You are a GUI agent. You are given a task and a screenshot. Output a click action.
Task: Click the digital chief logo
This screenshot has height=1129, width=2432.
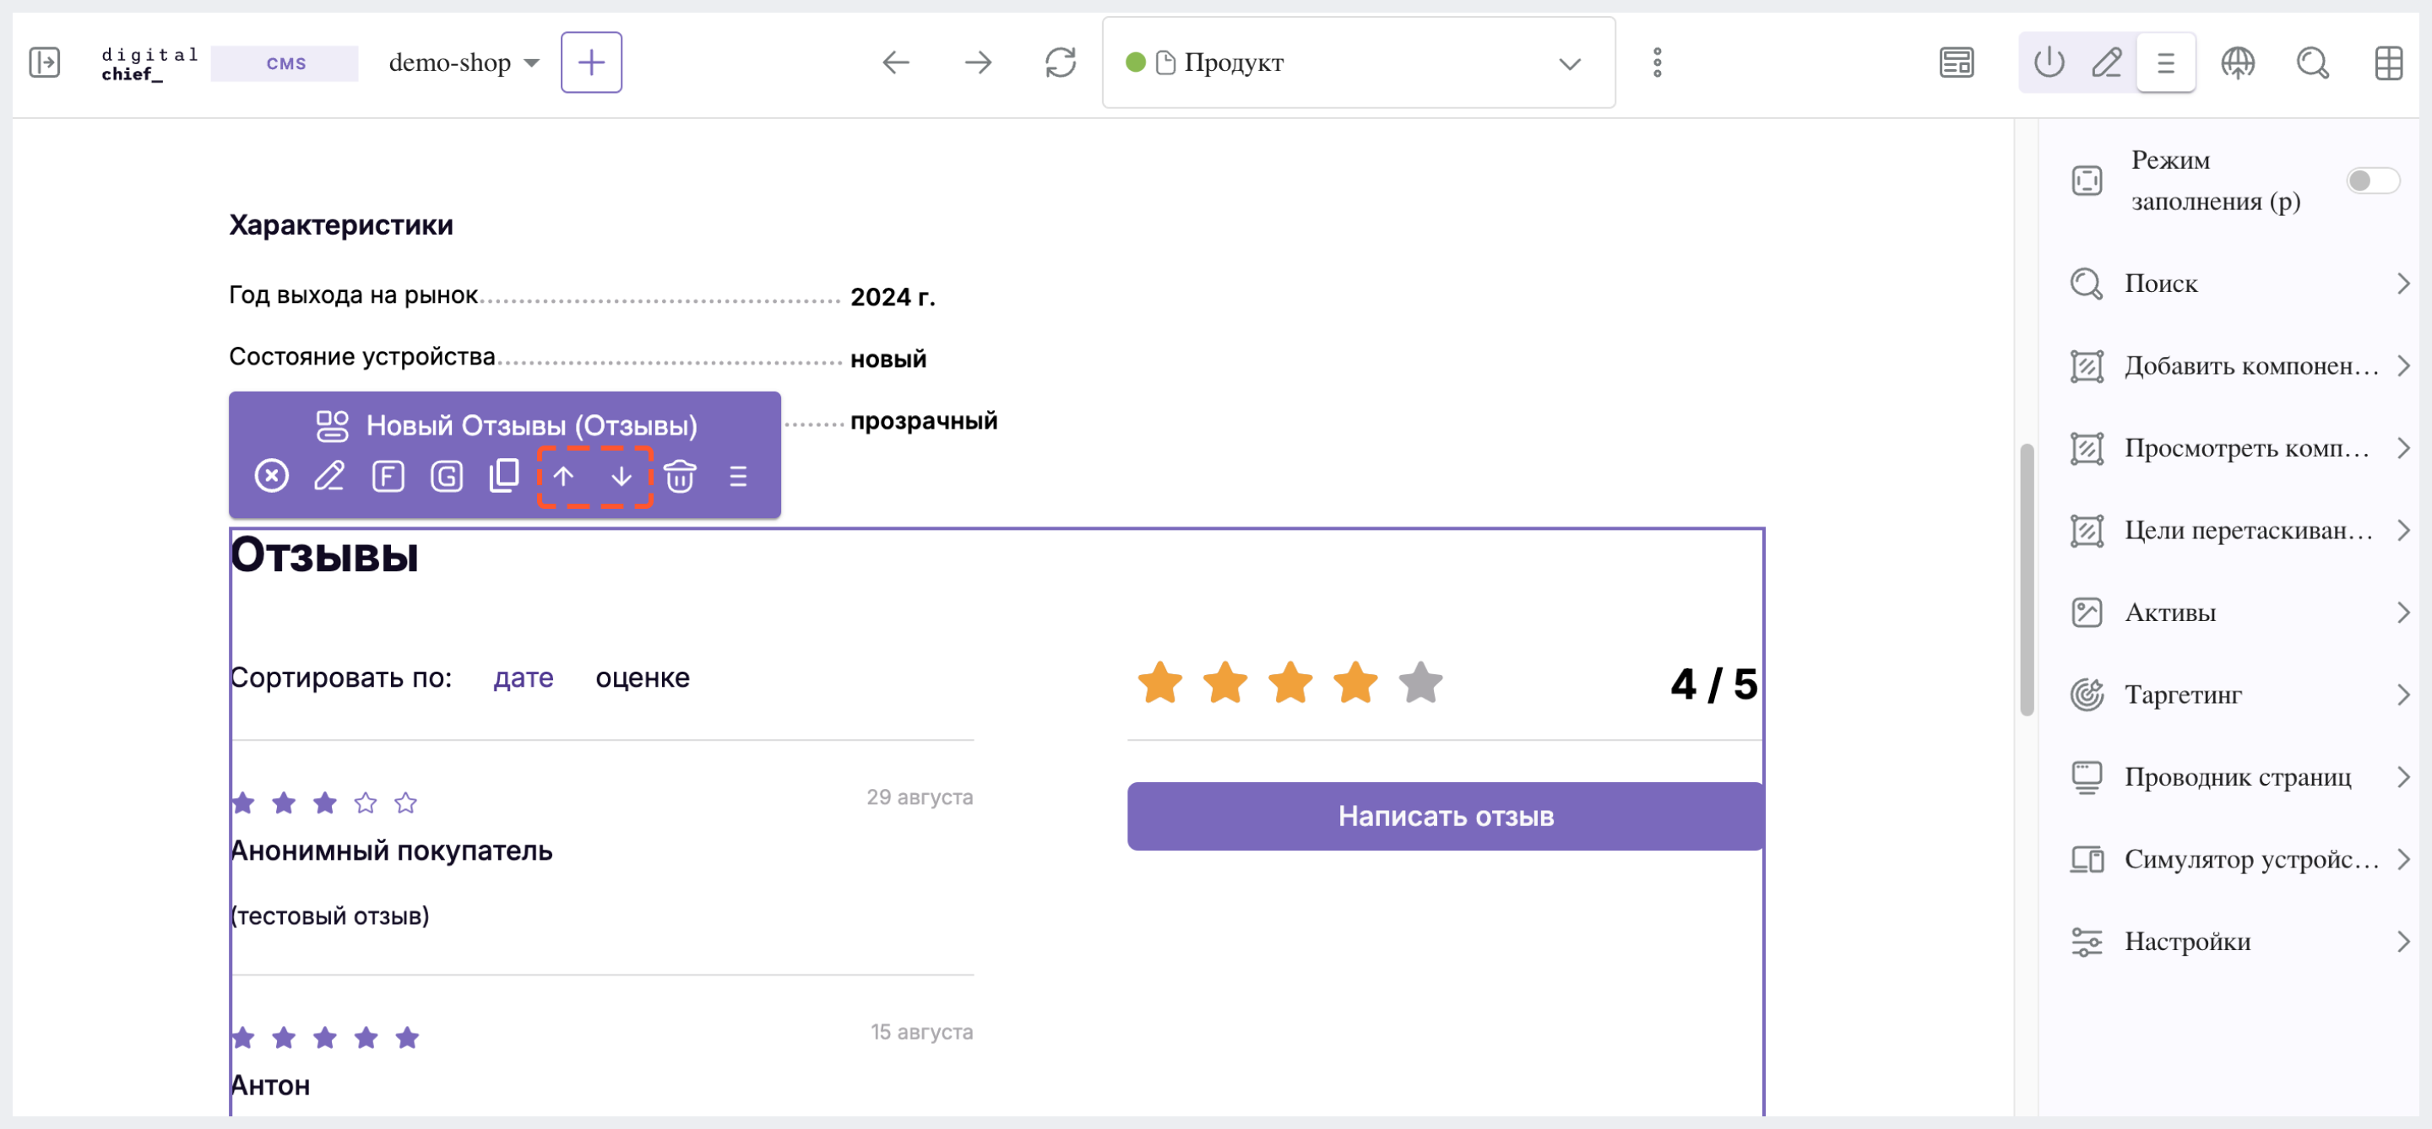(x=149, y=63)
